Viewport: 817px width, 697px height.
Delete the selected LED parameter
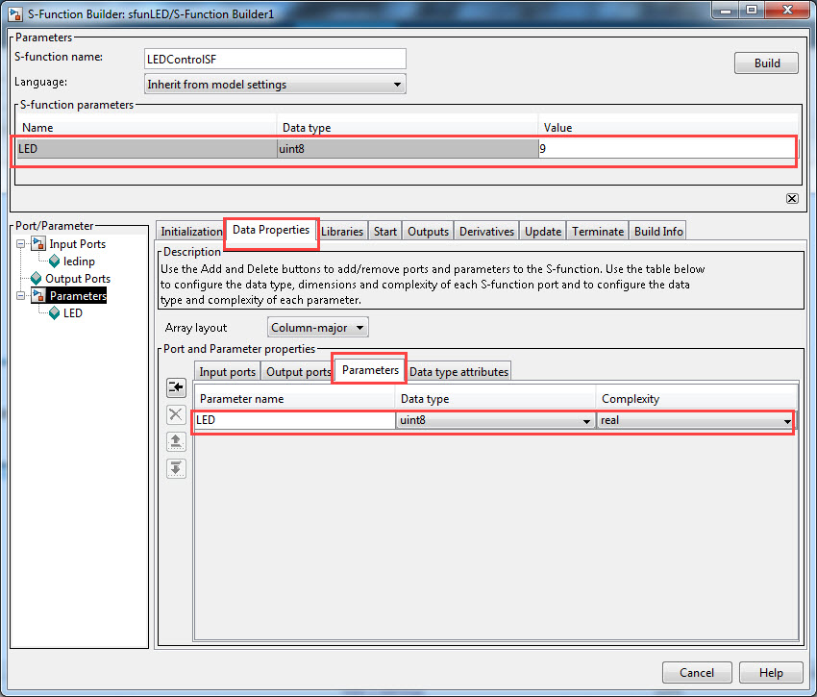coord(176,413)
